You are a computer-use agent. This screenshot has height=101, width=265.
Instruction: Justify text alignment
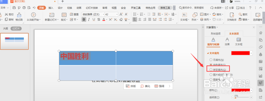149,20
